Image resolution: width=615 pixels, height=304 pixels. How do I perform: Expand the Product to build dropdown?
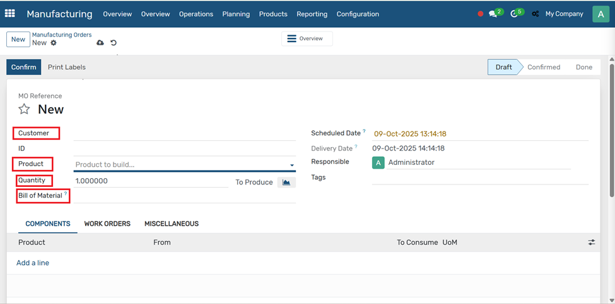tap(291, 165)
